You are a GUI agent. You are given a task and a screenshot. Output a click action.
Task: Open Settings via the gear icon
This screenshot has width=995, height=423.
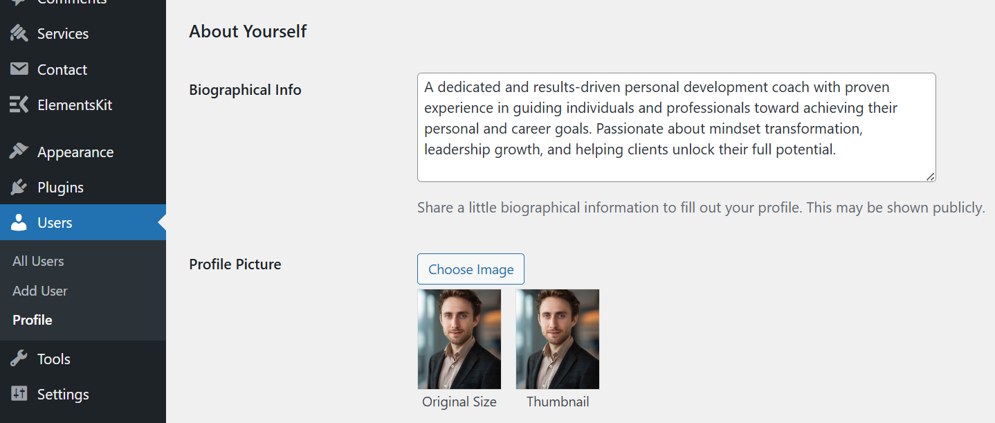(x=18, y=394)
